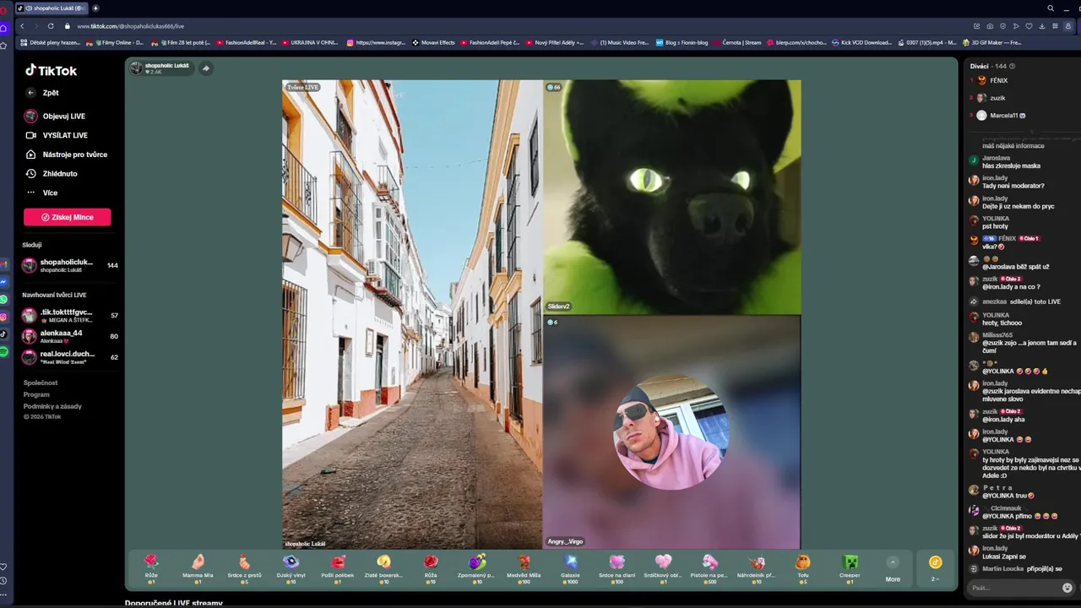Send the Srdíčkový obl... gift
Screen dimensions: 1081x608
(664, 569)
